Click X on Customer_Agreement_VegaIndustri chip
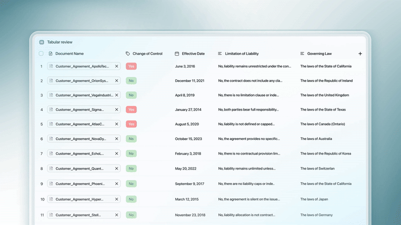 (x=117, y=95)
